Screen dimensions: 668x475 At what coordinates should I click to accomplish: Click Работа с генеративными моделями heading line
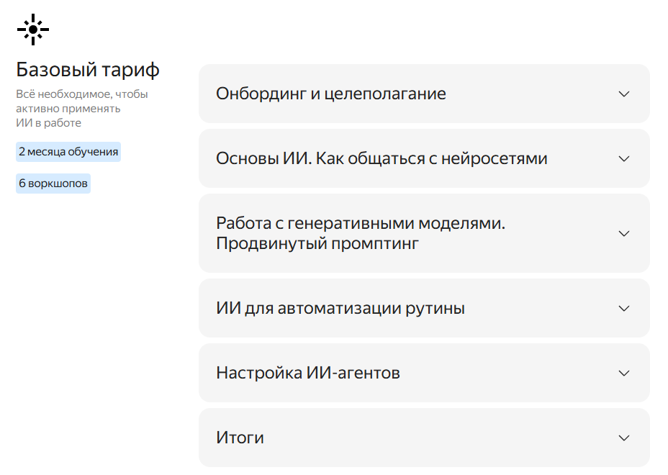(361, 223)
